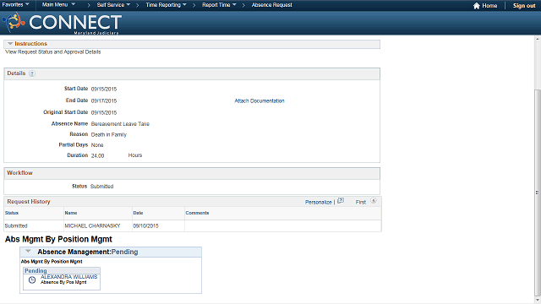Image resolution: width=541 pixels, height=304 pixels.
Task: Click the Submitted cell in Request History
Action: (x=16, y=225)
